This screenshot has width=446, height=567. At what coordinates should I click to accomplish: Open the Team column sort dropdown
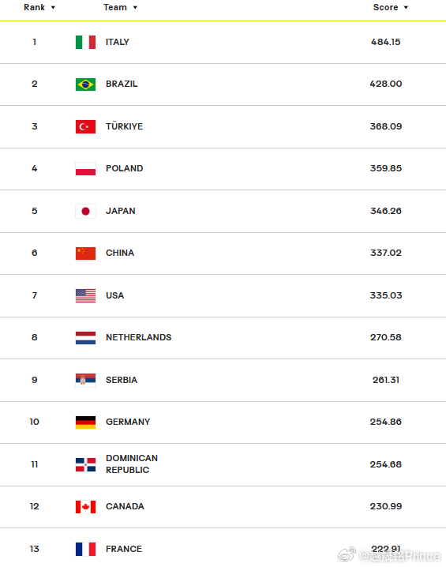click(135, 8)
